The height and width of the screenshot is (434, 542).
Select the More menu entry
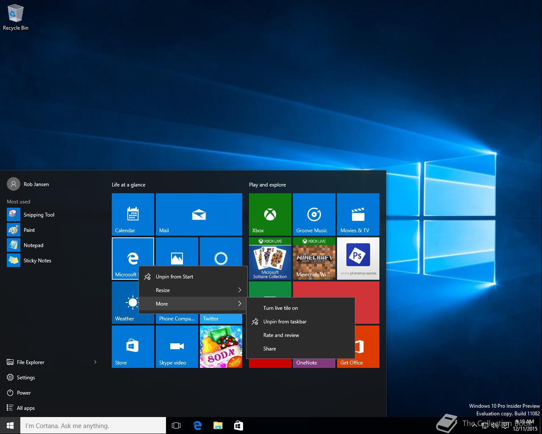(x=193, y=304)
